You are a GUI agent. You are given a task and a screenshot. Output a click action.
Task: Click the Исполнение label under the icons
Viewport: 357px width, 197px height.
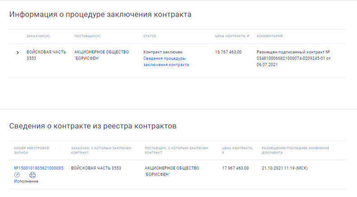[x=26, y=181]
